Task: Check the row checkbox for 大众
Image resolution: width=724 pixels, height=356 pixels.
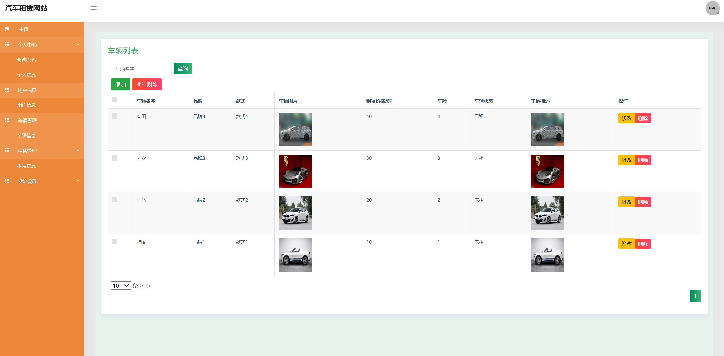Action: [115, 158]
